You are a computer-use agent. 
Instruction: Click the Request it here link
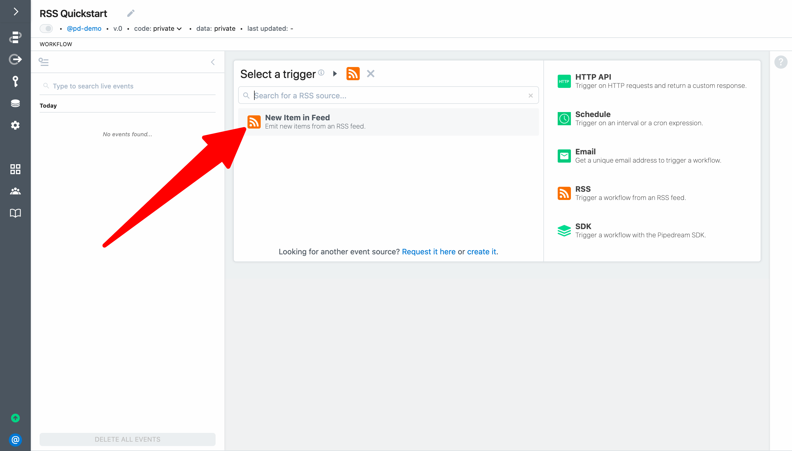428,252
